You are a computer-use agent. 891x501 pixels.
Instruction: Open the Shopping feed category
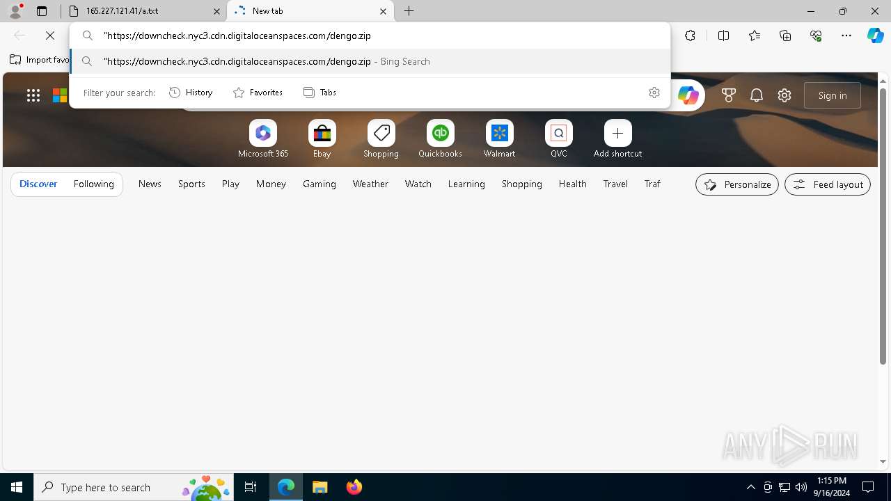(522, 184)
